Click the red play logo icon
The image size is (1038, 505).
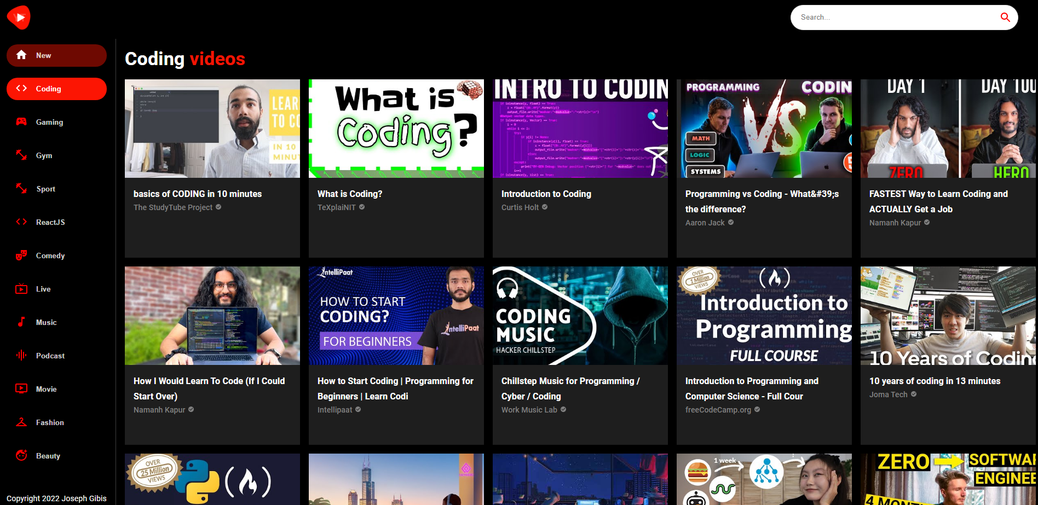pyautogui.click(x=19, y=18)
